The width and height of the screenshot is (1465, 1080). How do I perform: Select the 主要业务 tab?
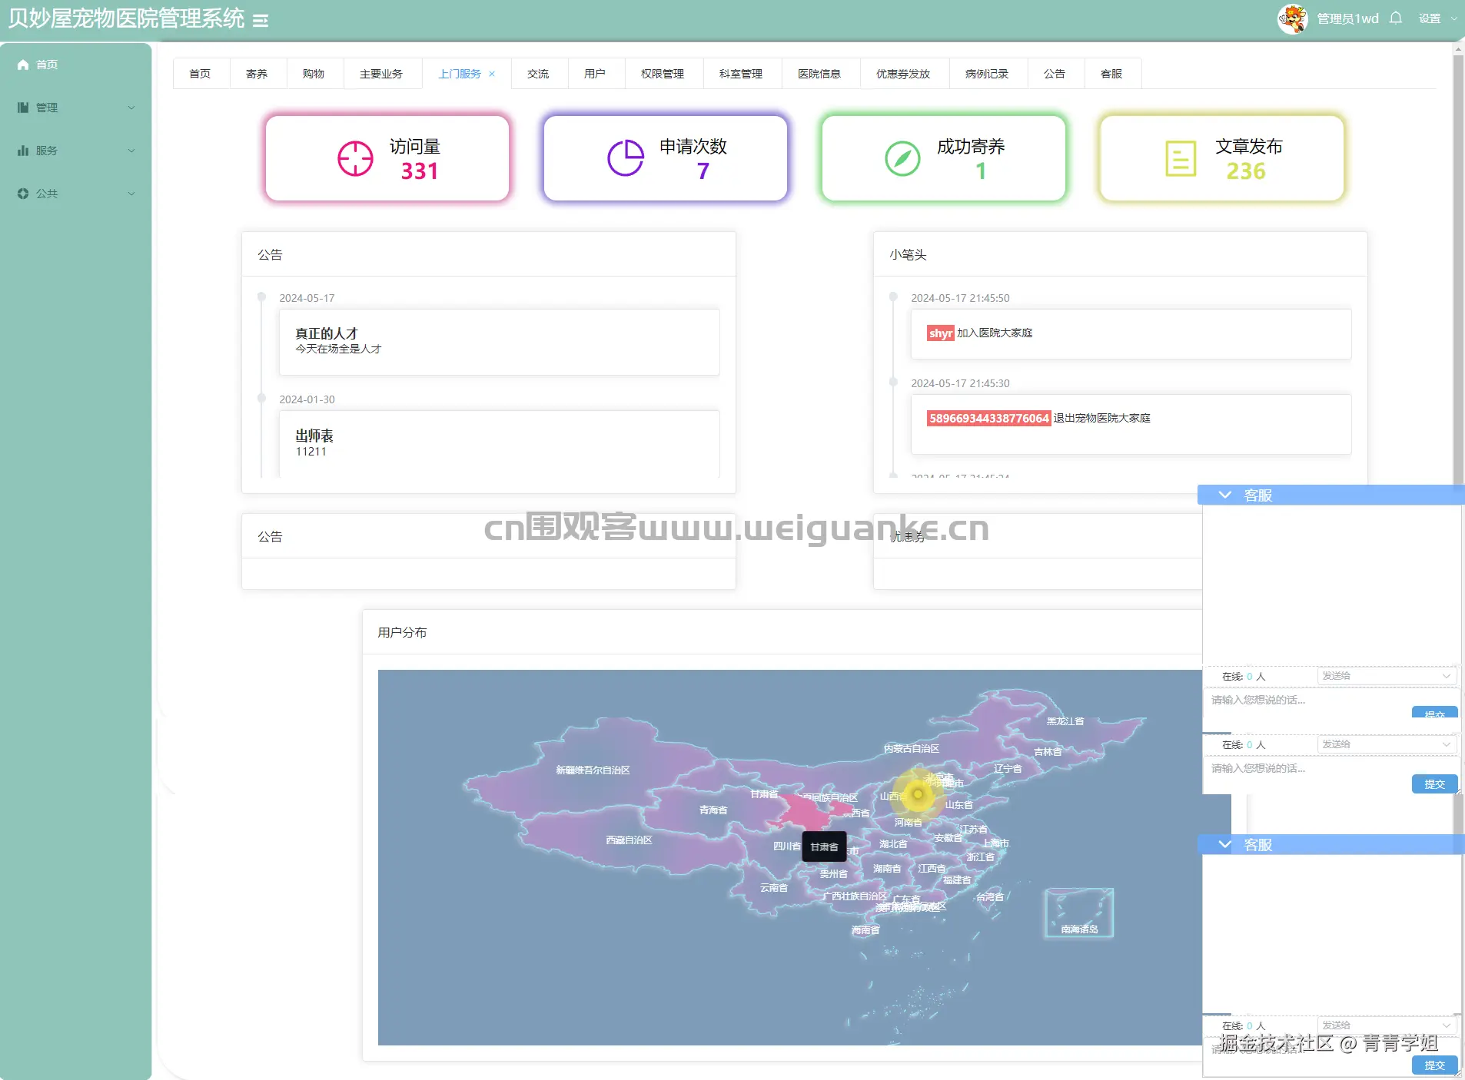coord(381,74)
